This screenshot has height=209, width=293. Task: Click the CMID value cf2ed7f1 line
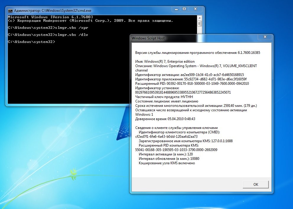click(x=166, y=137)
